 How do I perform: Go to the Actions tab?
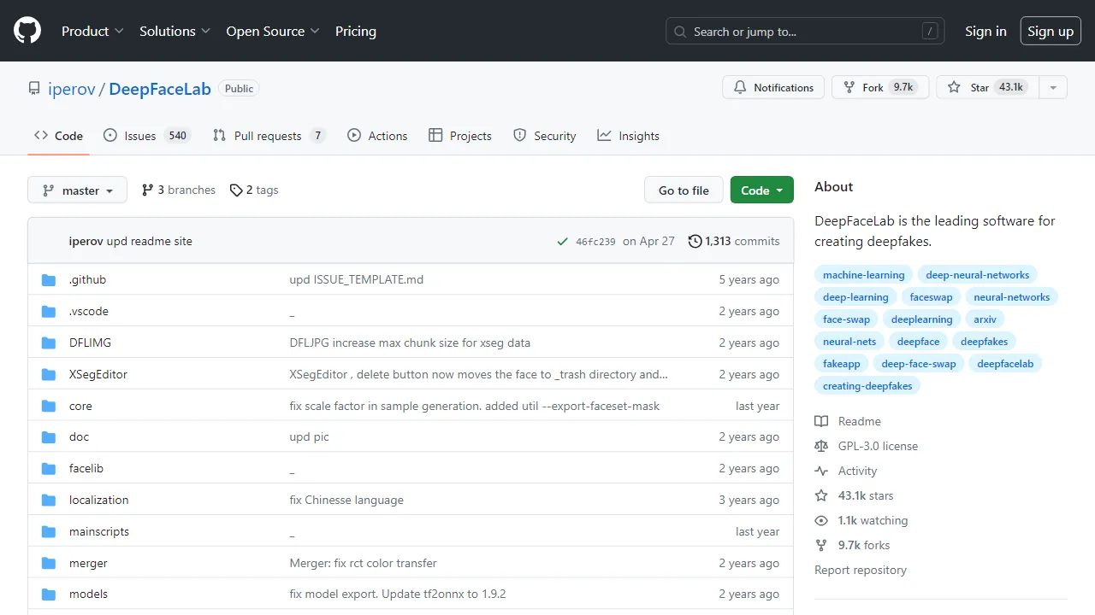tap(377, 136)
